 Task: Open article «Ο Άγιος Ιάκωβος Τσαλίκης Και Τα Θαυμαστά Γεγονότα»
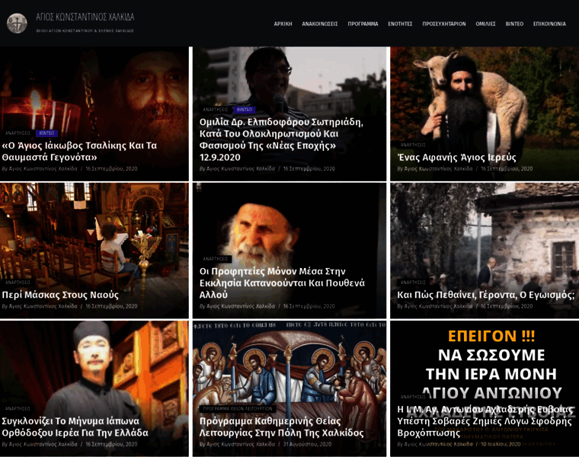click(79, 152)
